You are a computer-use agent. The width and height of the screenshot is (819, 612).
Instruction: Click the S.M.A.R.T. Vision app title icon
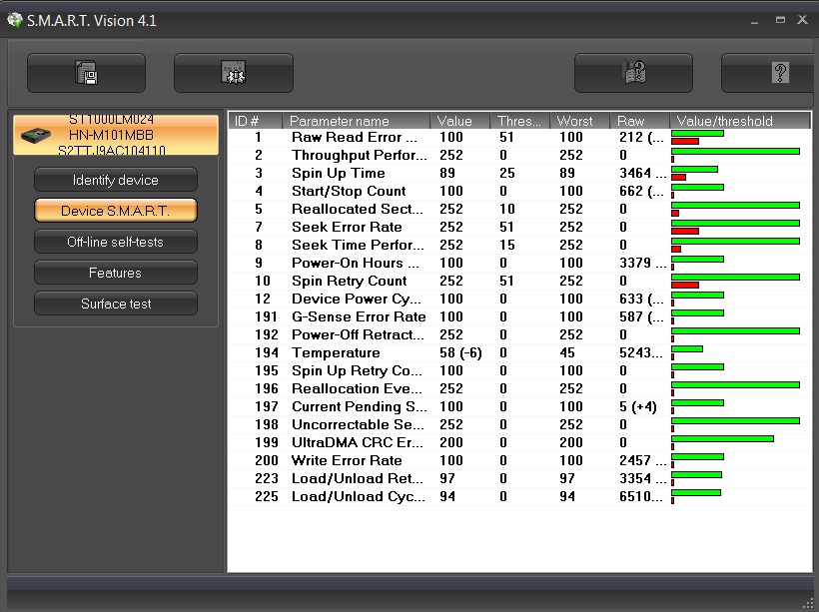coord(15,20)
